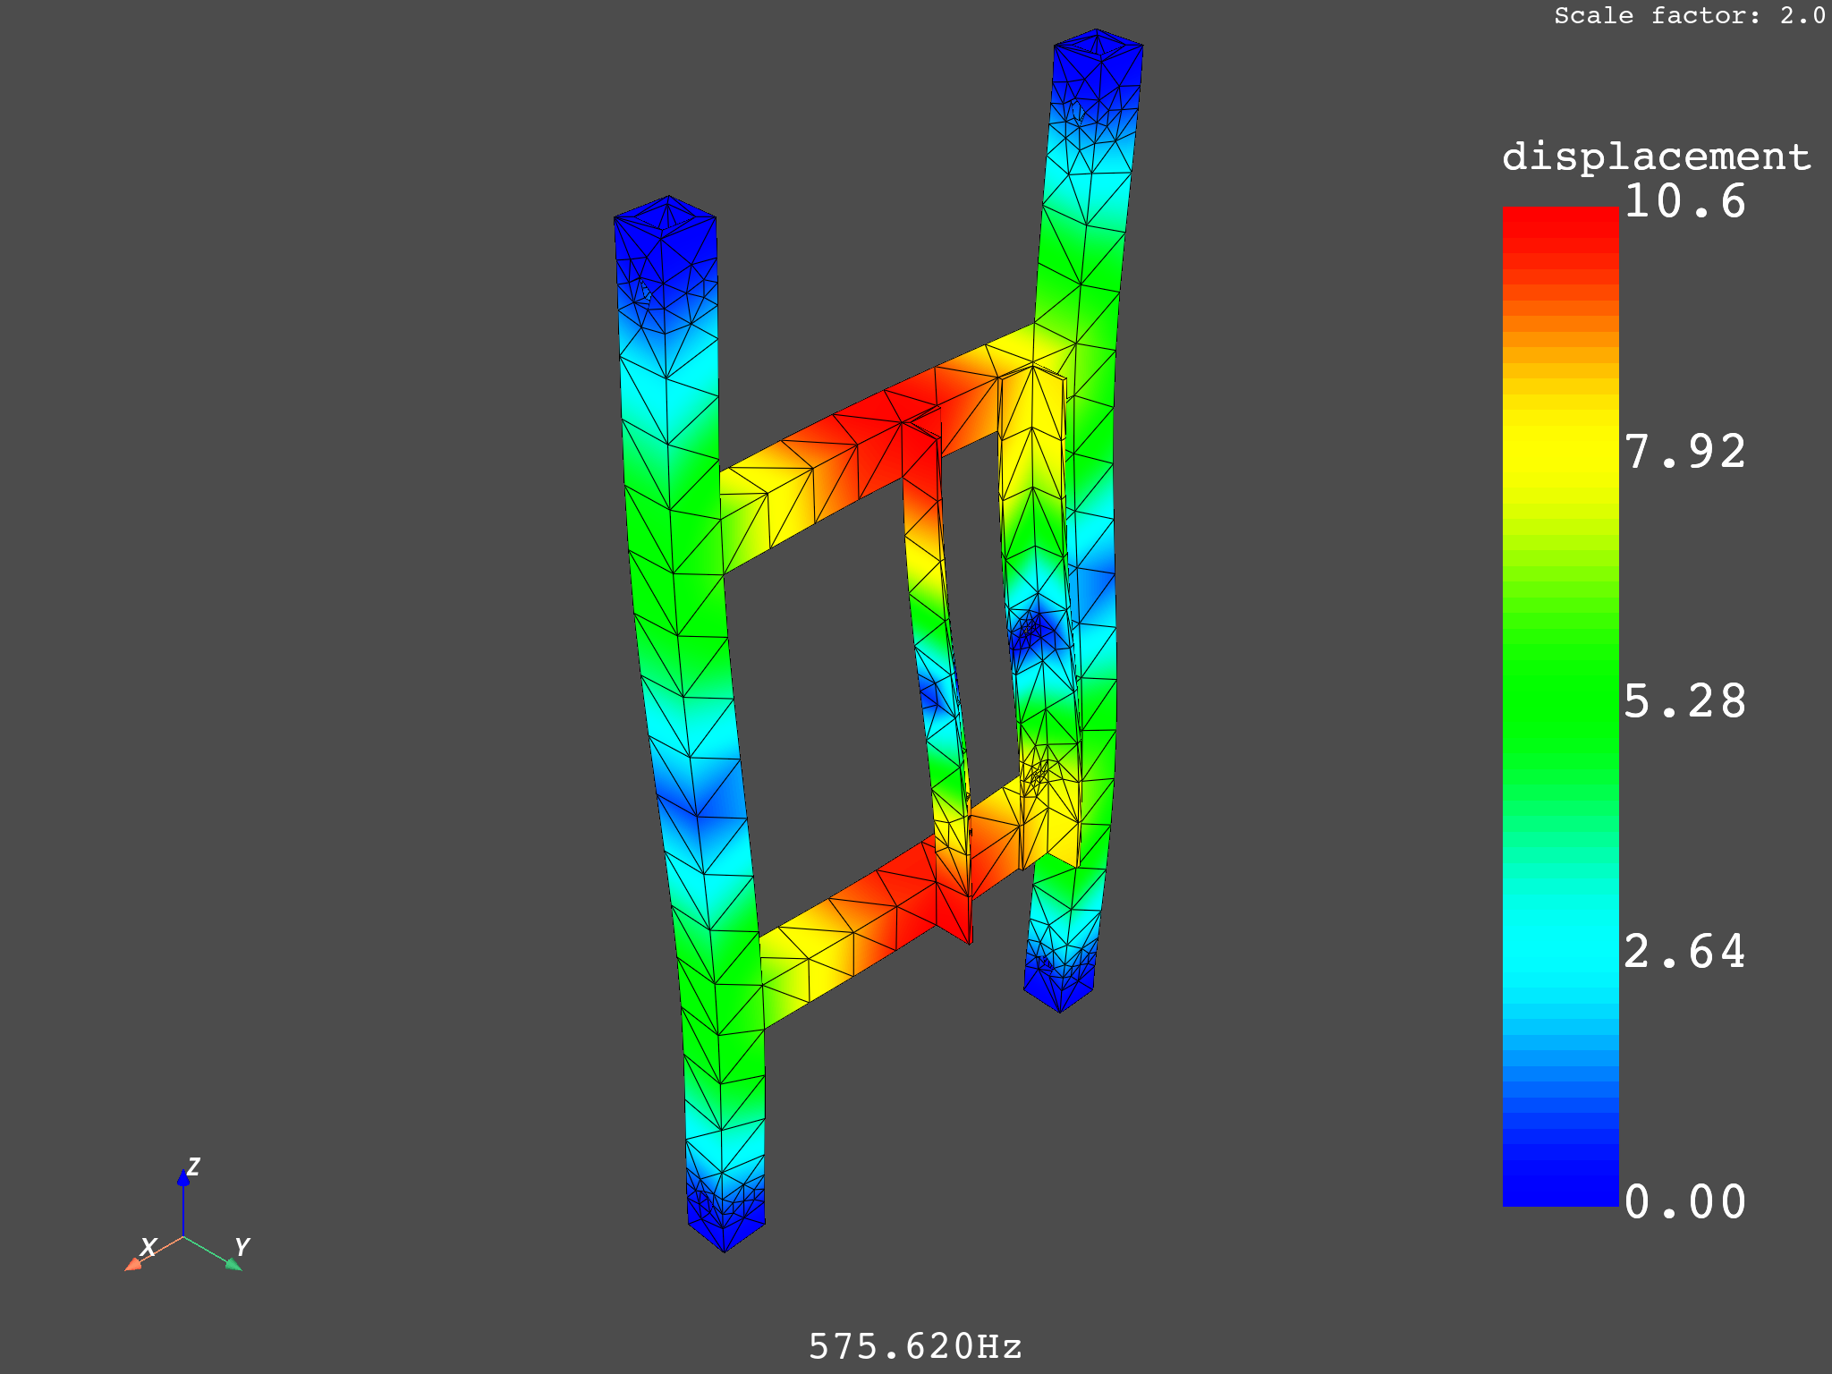Viewport: 1832px width, 1374px height.
Task: Click the Y axis arrow of the triad
Action: [x=233, y=1263]
